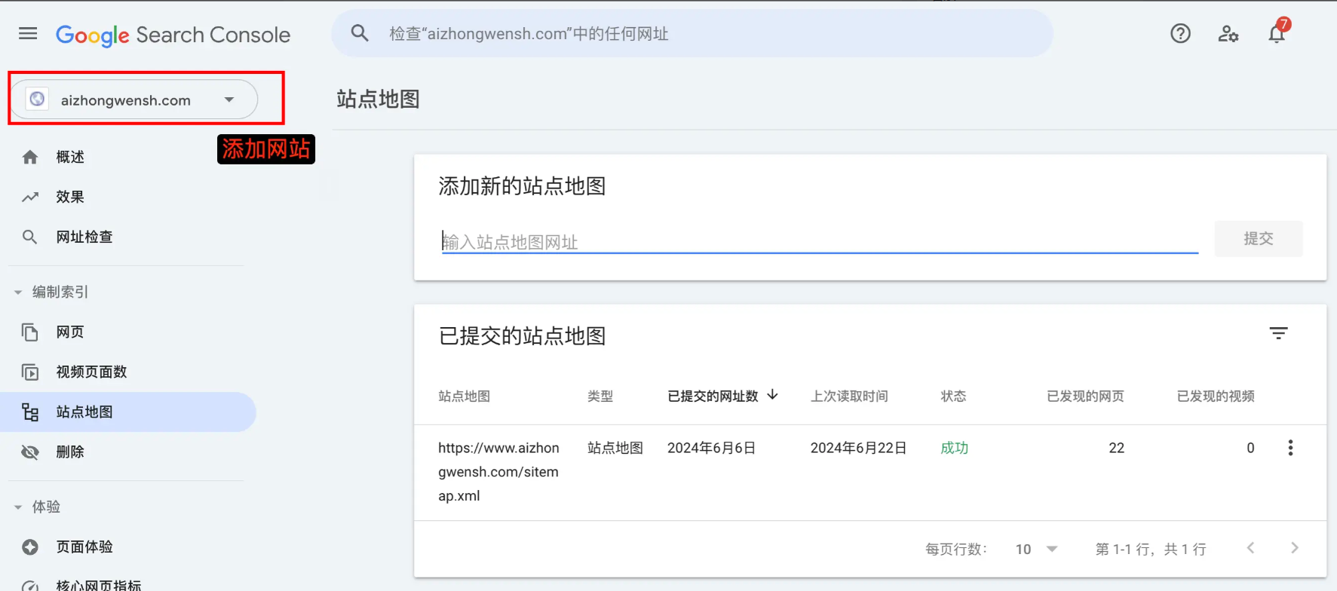Go to next page of sitemap table
The height and width of the screenshot is (591, 1337).
point(1295,548)
